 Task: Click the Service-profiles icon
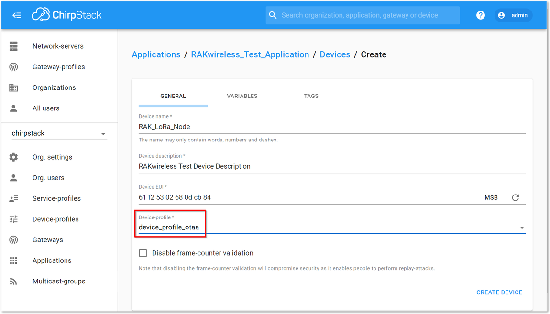[x=14, y=198]
